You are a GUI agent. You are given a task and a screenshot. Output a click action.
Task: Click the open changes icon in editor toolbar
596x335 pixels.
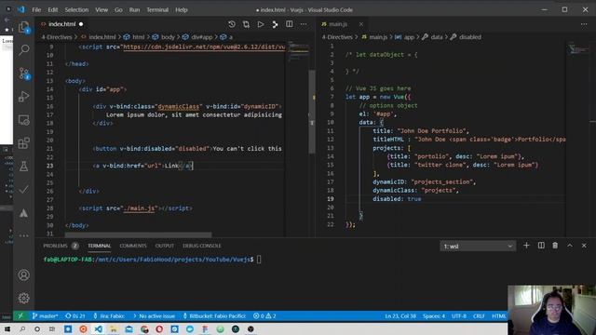pyautogui.click(x=246, y=24)
